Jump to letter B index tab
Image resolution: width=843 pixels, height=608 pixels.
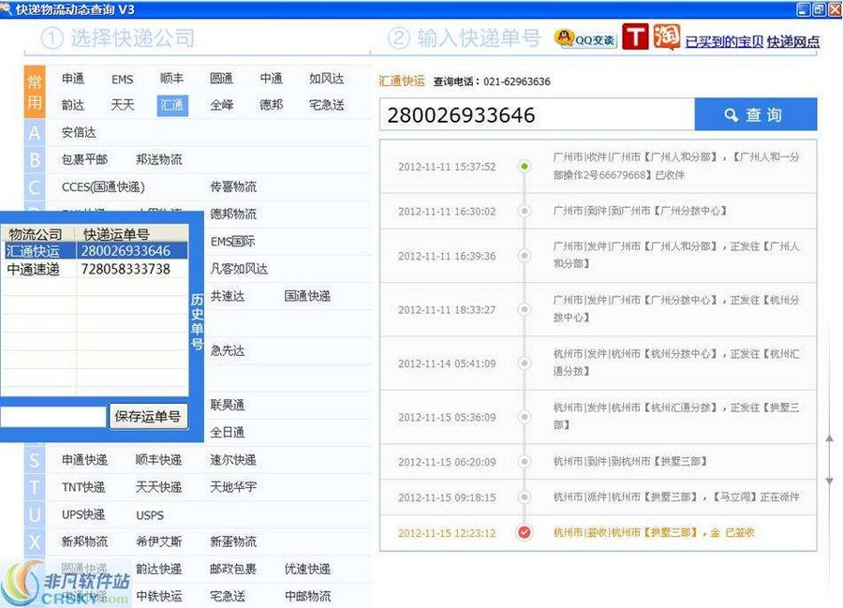point(35,159)
